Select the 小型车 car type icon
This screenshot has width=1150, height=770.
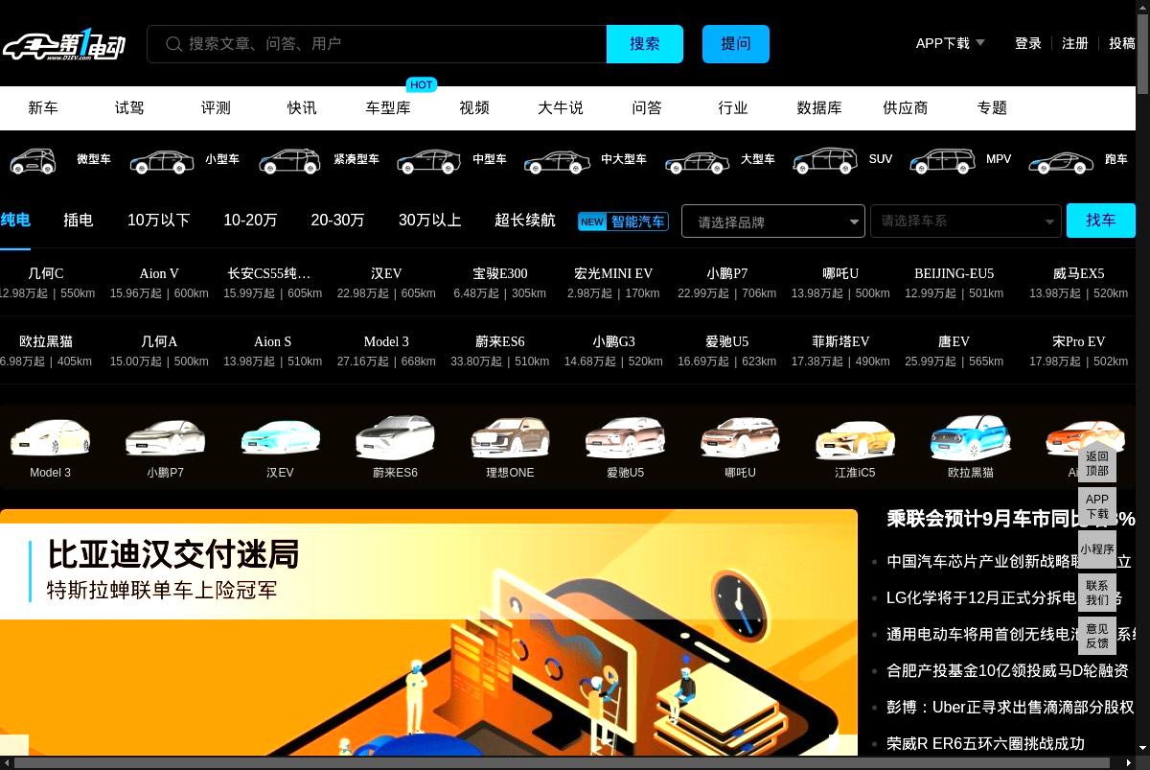(162, 160)
